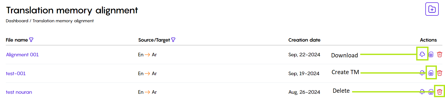Open the Alignment 001 file link
This screenshot has width=445, height=99.
[22, 54]
